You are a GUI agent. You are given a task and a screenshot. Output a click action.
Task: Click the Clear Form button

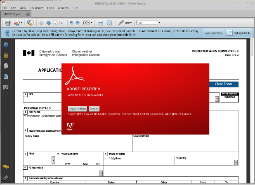pyautogui.click(x=224, y=84)
